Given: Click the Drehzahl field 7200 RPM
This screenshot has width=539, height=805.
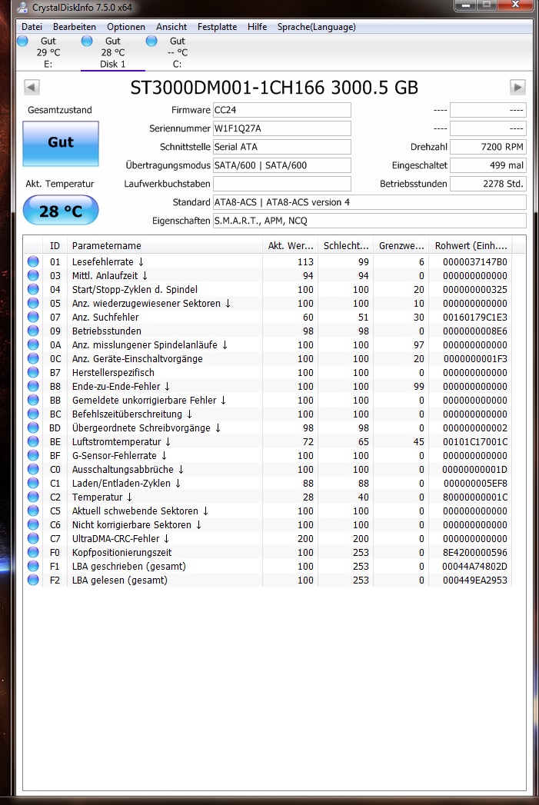Looking at the screenshot, I should pos(488,147).
